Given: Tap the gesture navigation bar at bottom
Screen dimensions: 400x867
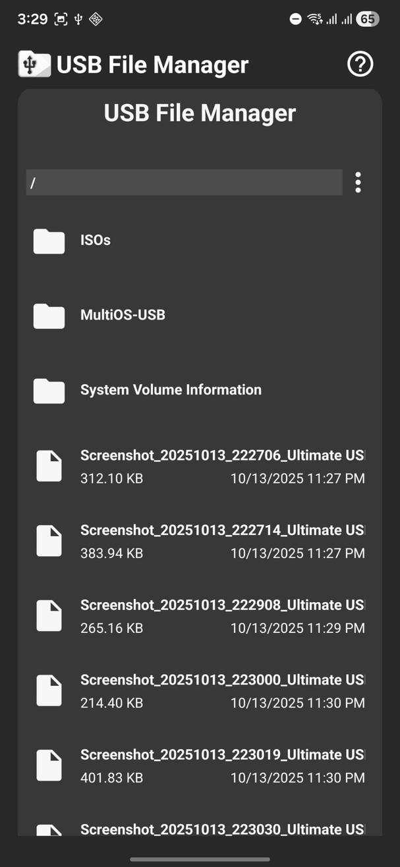Looking at the screenshot, I should click(x=200, y=859).
